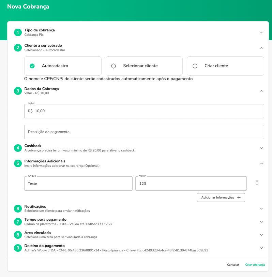Click the step 1 Tipo de cobrança badge
The height and width of the screenshot is (277, 272).
coord(18,32)
